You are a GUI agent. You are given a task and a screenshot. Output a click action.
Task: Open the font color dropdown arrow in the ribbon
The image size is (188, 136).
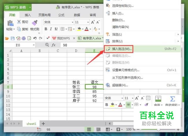click(x=90, y=29)
